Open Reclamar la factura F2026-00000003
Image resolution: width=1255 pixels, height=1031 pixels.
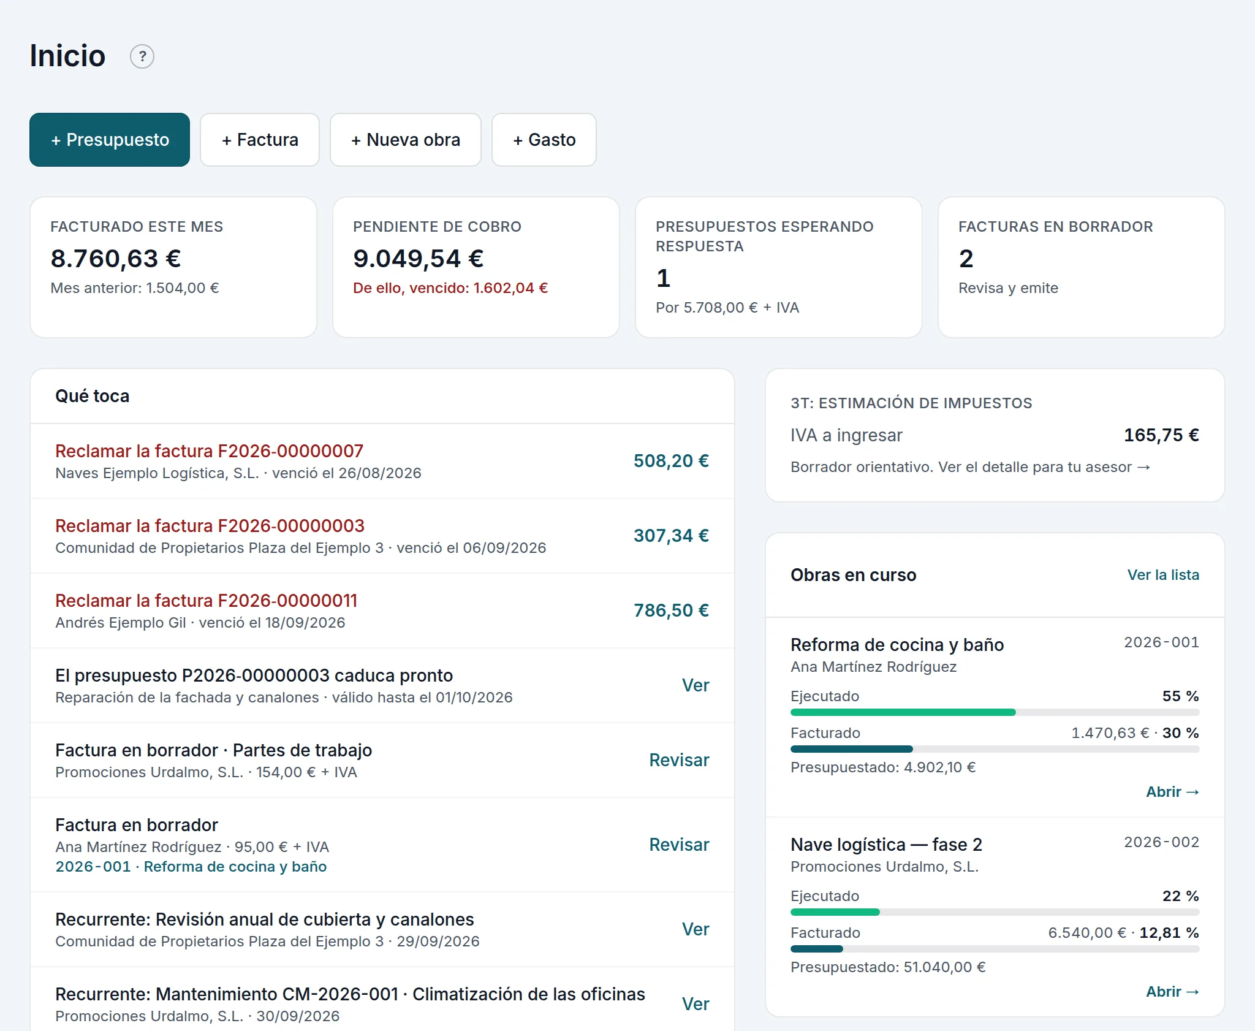(x=210, y=526)
